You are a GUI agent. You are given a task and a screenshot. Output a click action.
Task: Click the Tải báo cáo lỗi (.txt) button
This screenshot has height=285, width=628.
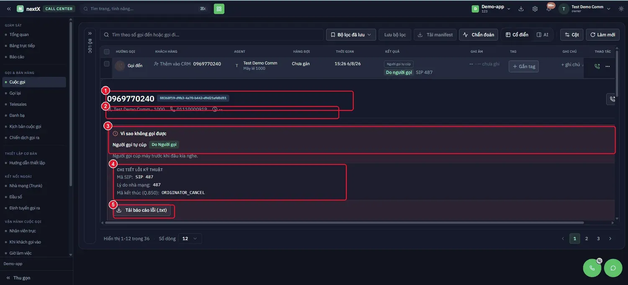point(142,210)
